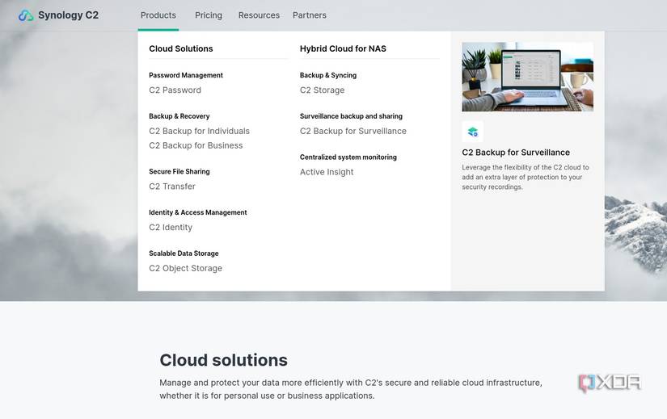The width and height of the screenshot is (667, 419).
Task: Open C2 Backup for Business
Action: point(196,145)
